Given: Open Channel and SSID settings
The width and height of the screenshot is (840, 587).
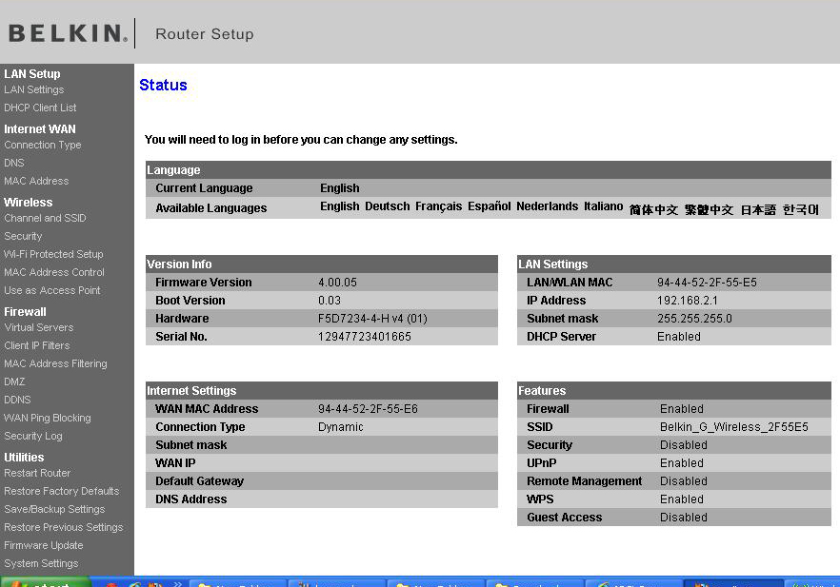Looking at the screenshot, I should (45, 218).
